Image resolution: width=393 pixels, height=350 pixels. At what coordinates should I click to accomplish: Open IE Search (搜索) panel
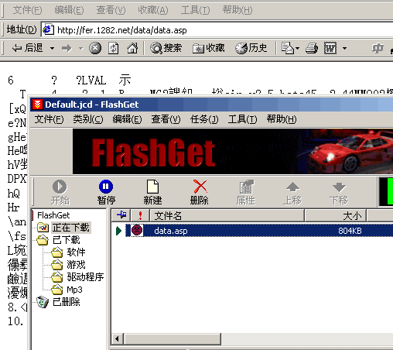(166, 48)
